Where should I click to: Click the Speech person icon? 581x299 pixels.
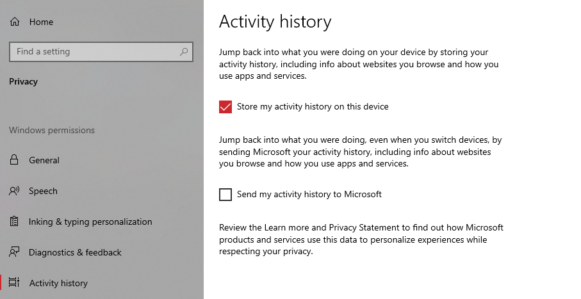(15, 191)
